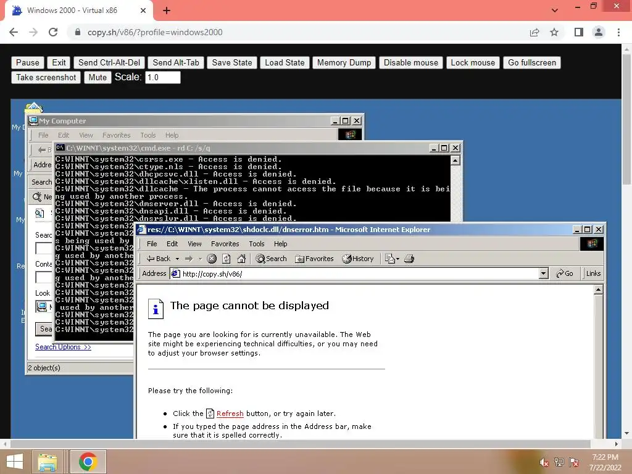Image resolution: width=632 pixels, height=474 pixels.
Task: Open Tools menu in My Computer window
Action: click(148, 135)
